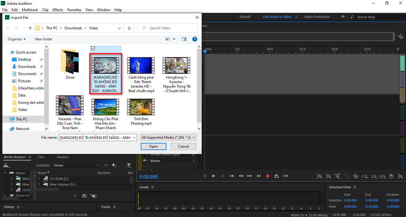
Task: Open the All Supported Media file type dropdown
Action: coord(168,137)
